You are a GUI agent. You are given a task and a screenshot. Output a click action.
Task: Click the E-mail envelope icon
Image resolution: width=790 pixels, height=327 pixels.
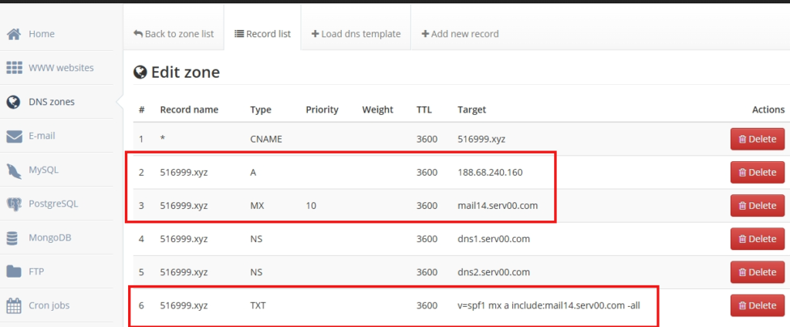[14, 136]
